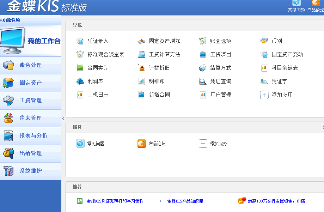Click the 服务 panel header
324x212 pixels.
tap(195, 127)
